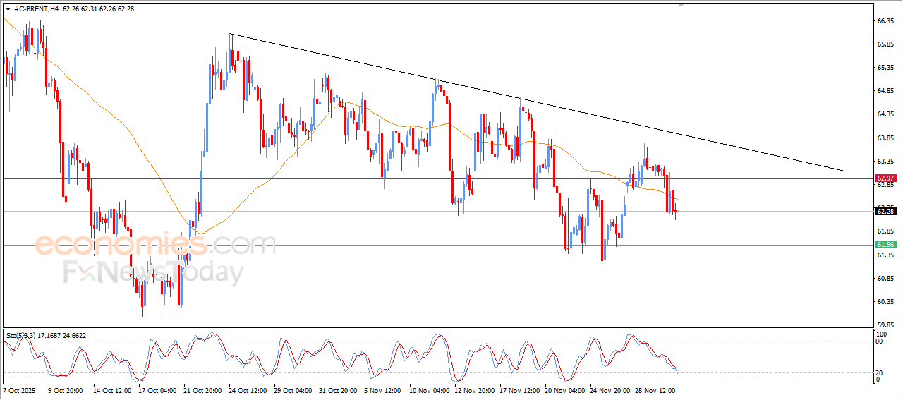Screen dimensions: 903x400
Task: Click the stochastic 80 level label
Action: pos(879,341)
